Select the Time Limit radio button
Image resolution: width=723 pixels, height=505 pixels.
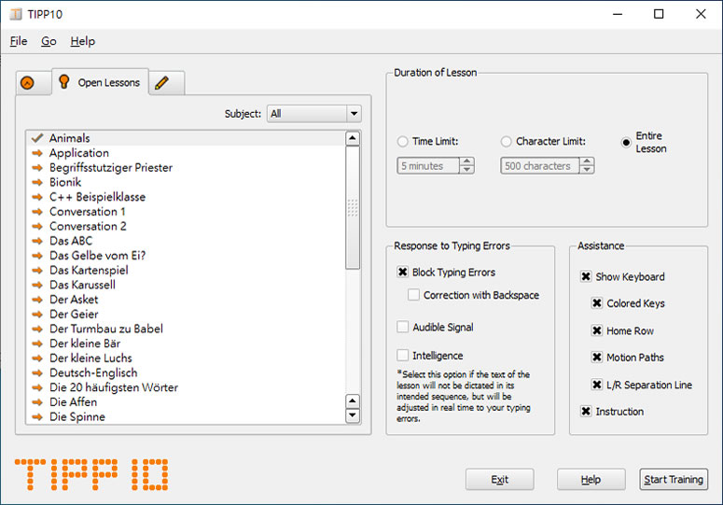pyautogui.click(x=402, y=141)
